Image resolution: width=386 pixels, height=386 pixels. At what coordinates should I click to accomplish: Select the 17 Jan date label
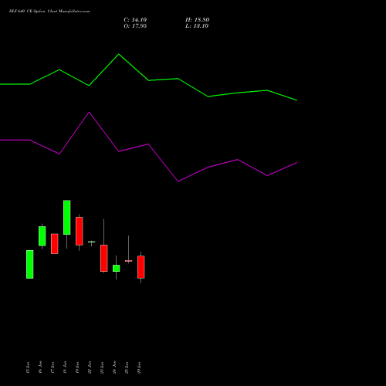pos(52,367)
